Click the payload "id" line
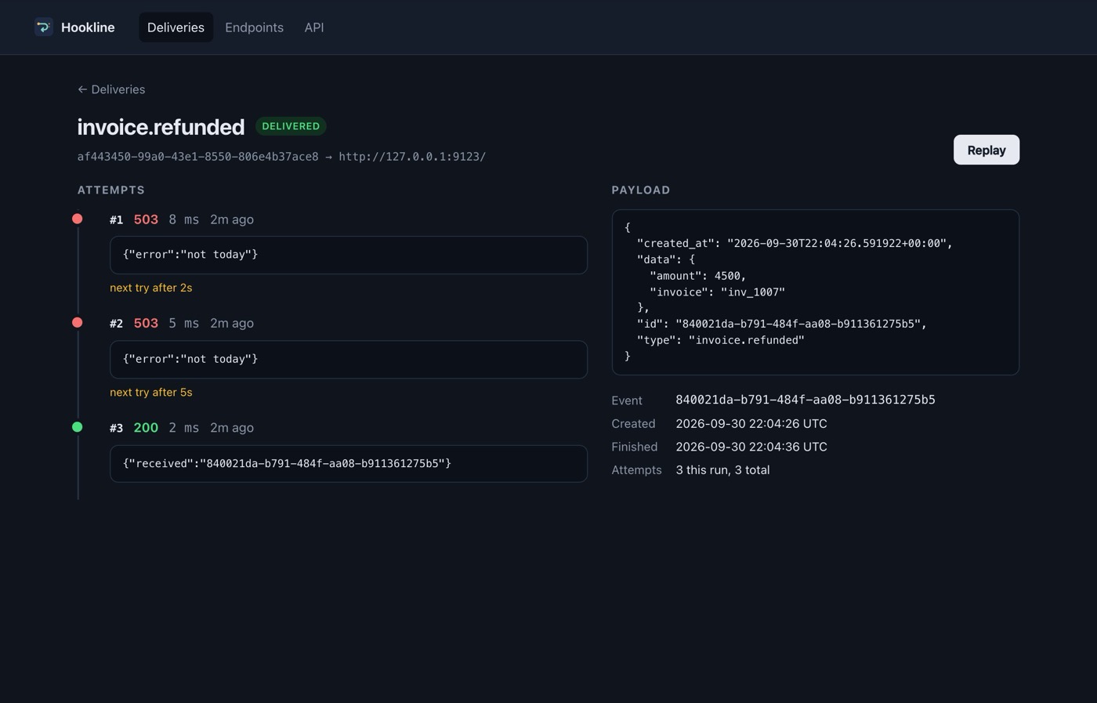 pyautogui.click(x=782, y=324)
